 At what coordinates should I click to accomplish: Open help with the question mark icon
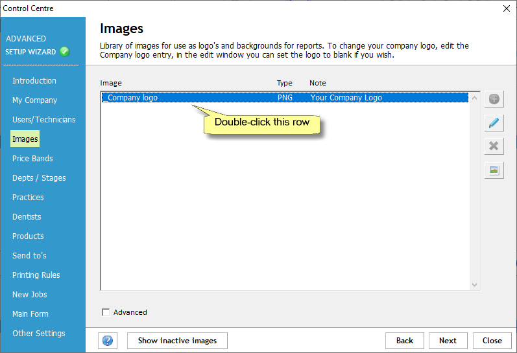(x=108, y=341)
